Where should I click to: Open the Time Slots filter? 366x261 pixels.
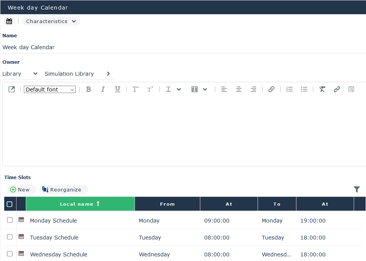point(357,189)
